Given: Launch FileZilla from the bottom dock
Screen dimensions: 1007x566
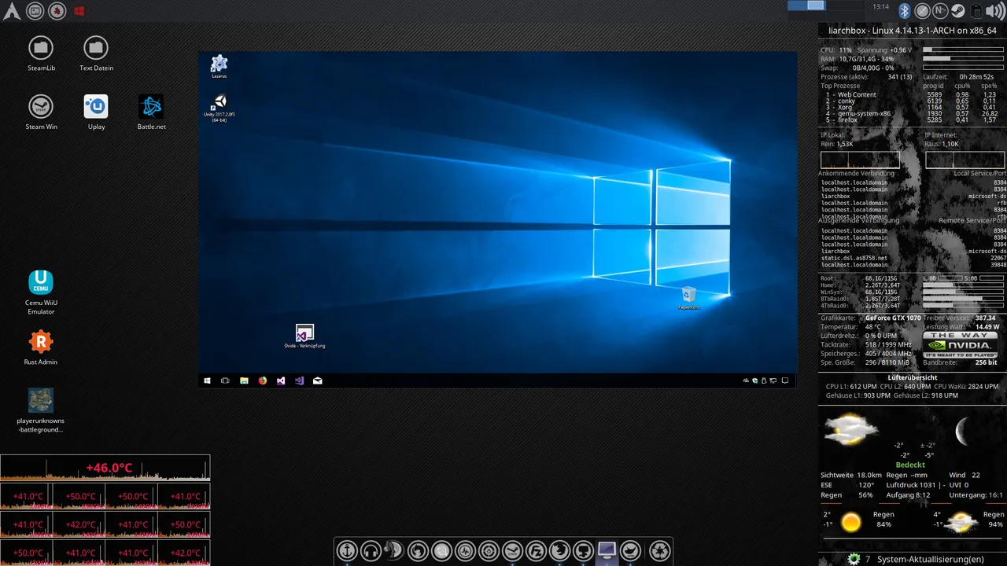Looking at the screenshot, I should click(536, 551).
